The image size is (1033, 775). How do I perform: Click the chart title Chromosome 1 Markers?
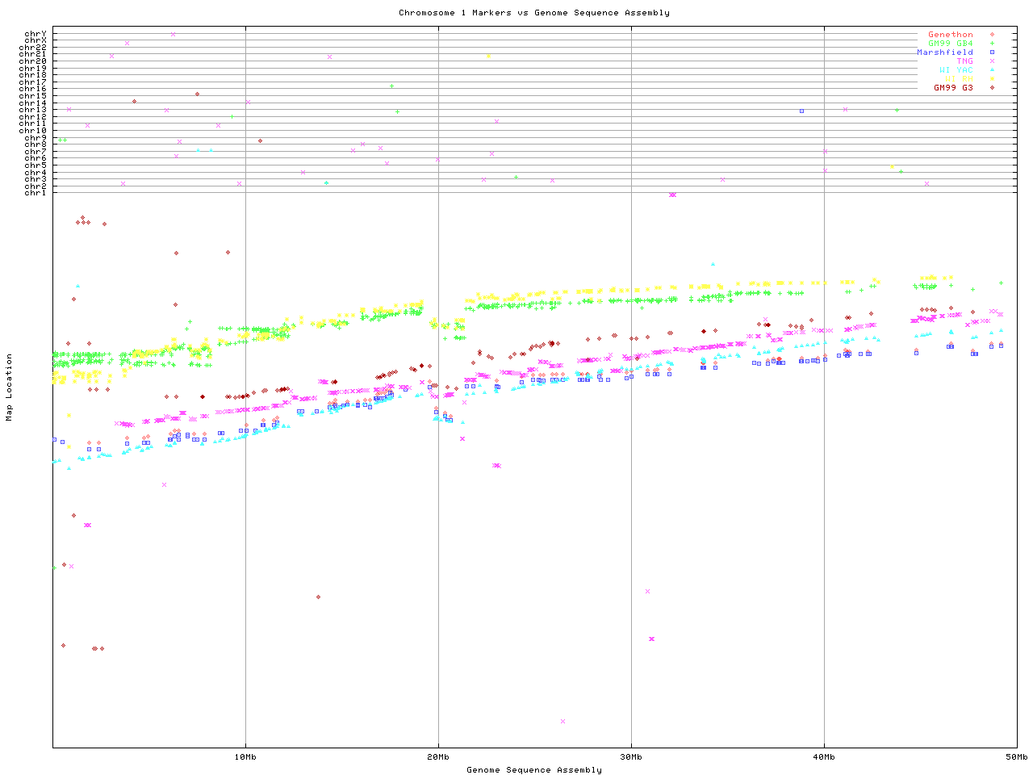point(533,13)
